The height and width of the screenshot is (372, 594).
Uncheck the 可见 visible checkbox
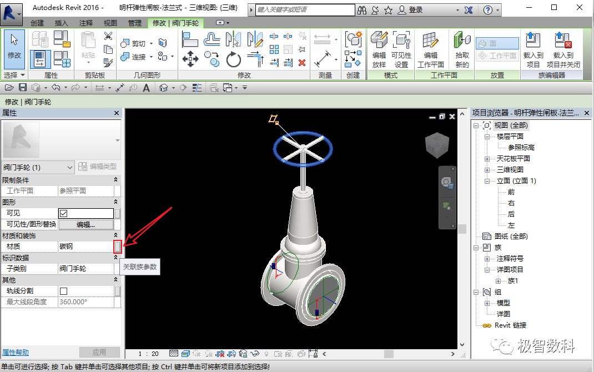tap(64, 213)
